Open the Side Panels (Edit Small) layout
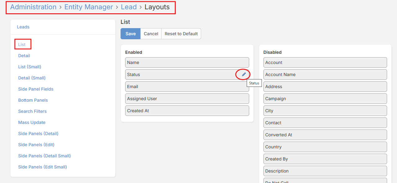 click(42, 167)
